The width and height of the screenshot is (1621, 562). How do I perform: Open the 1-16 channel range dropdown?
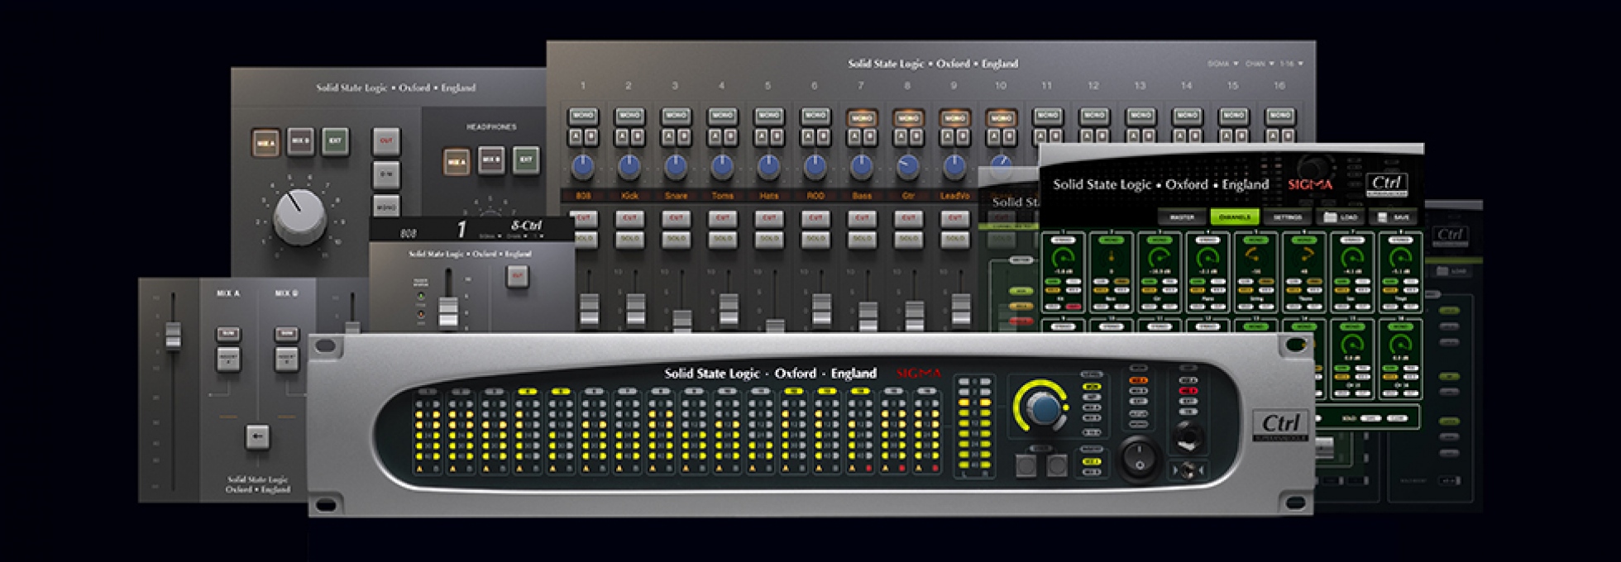1291,64
